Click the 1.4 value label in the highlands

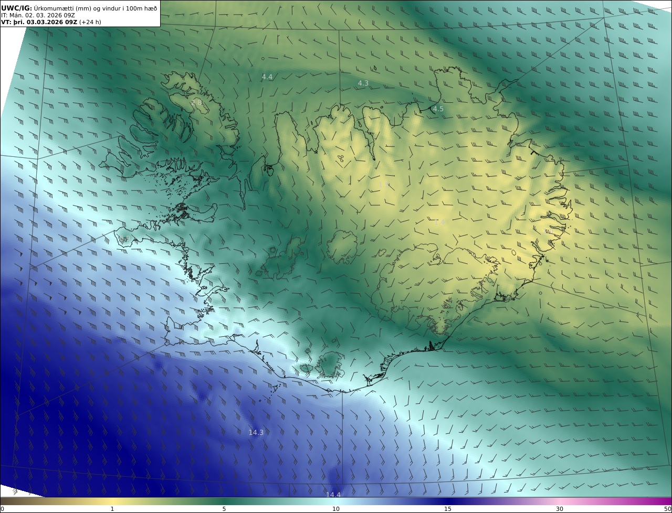440,222
